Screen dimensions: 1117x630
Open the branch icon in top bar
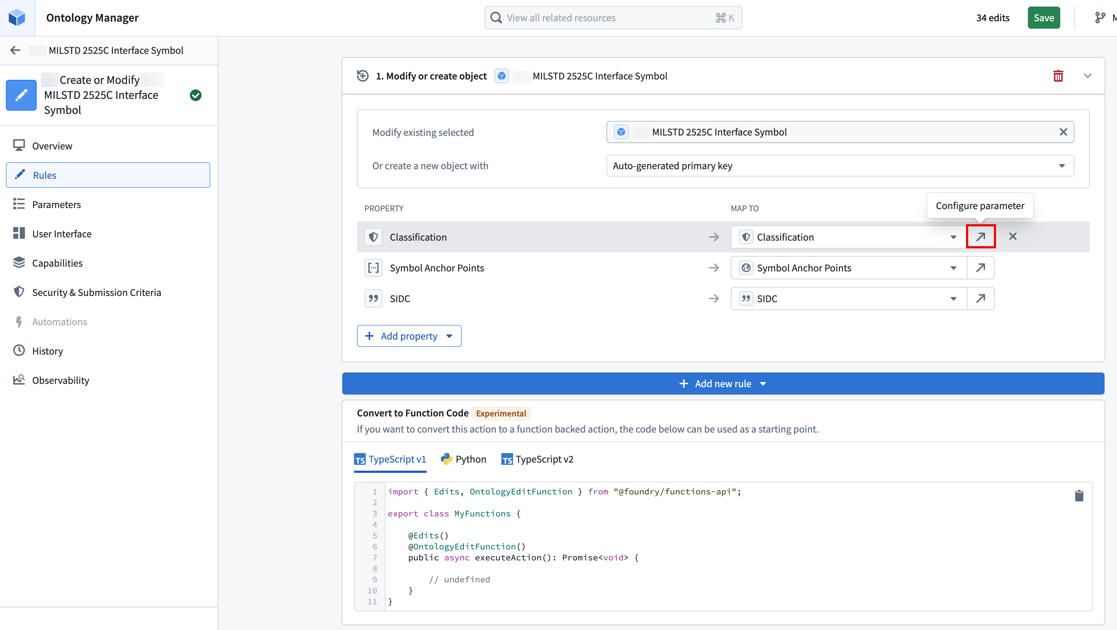tap(1100, 18)
